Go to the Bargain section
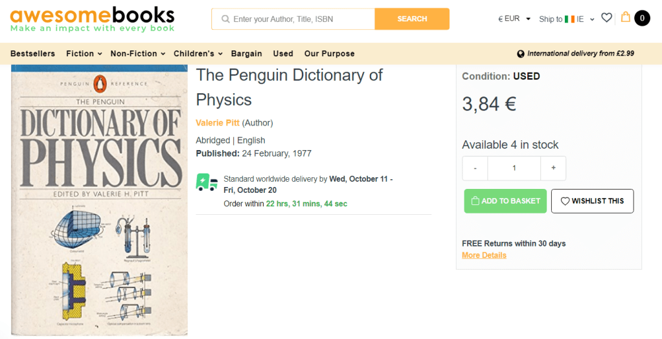Image resolution: width=662 pixels, height=339 pixels. (246, 54)
